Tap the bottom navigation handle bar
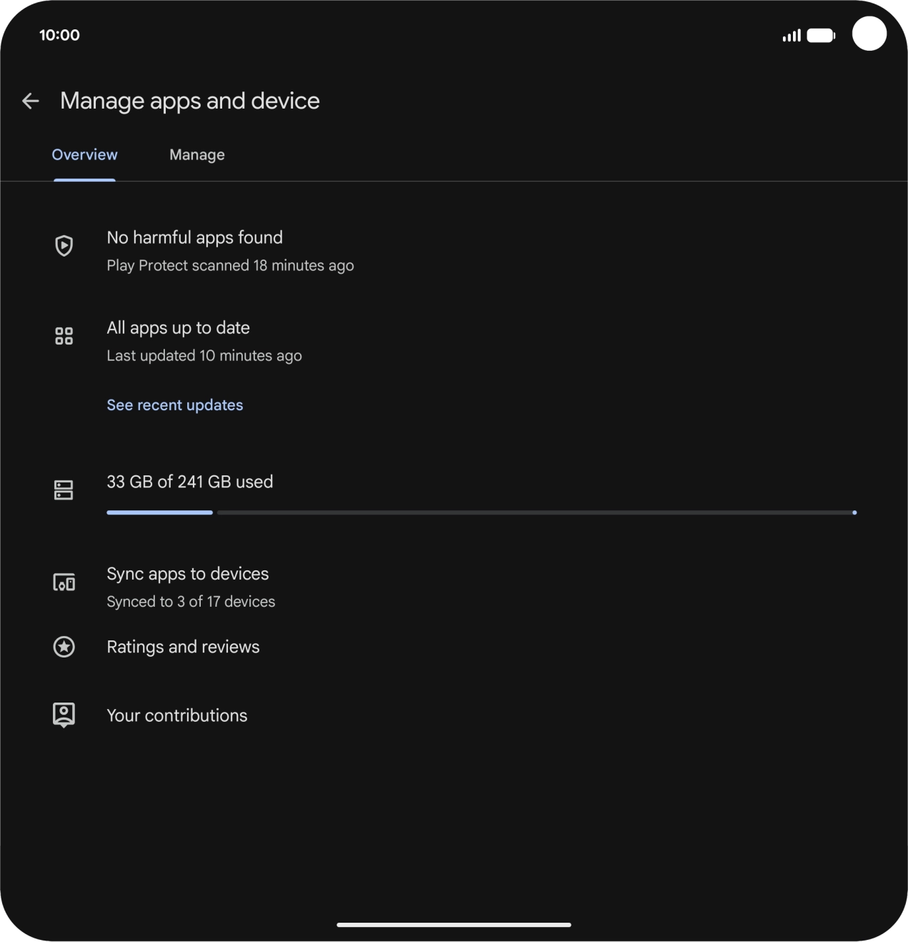Image resolution: width=908 pixels, height=942 pixels. (x=454, y=925)
